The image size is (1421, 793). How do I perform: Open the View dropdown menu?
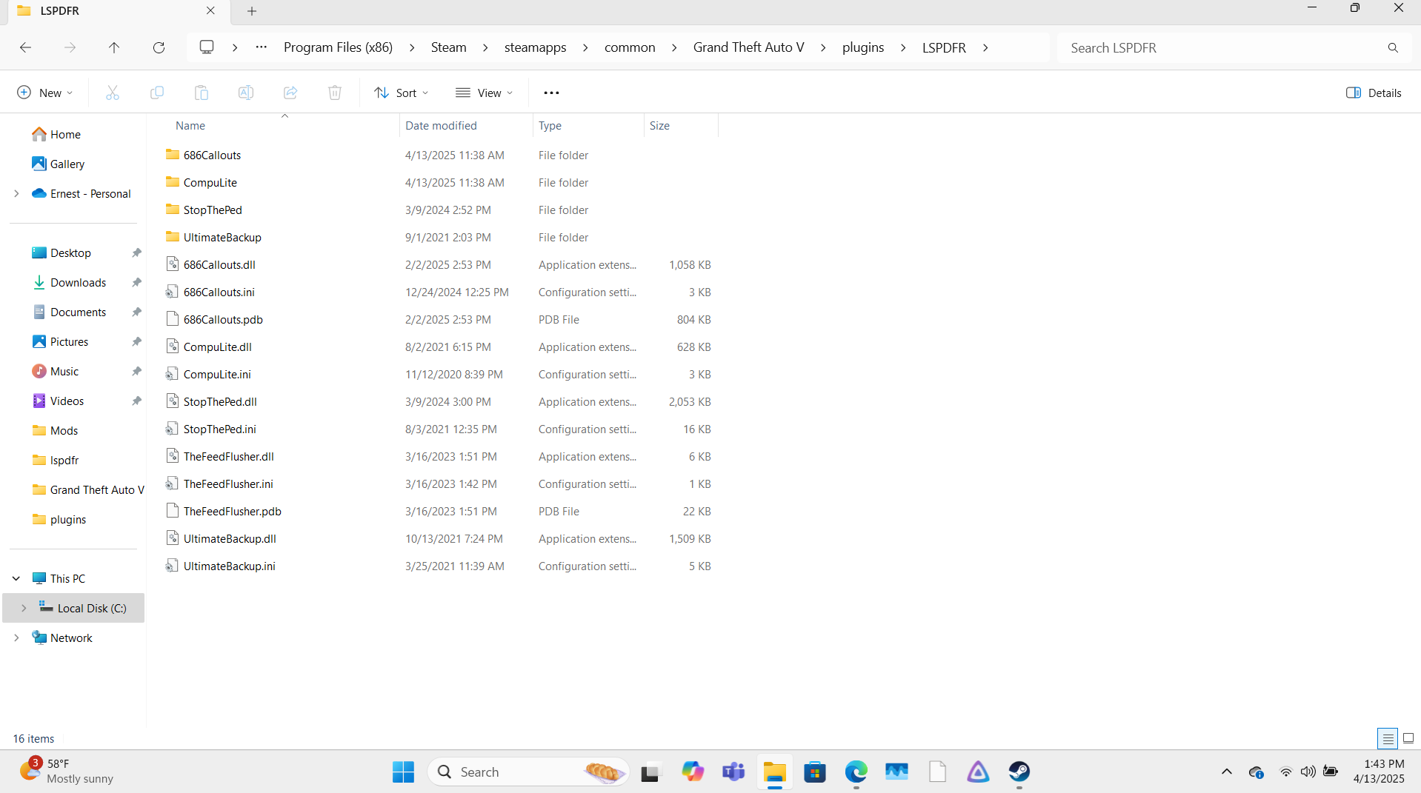(485, 93)
